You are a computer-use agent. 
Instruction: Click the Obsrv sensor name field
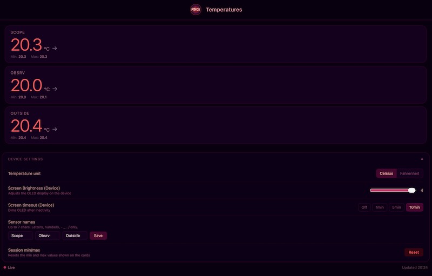click(x=48, y=236)
